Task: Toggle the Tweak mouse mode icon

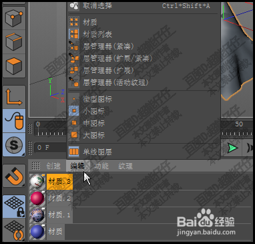Action: point(14,120)
